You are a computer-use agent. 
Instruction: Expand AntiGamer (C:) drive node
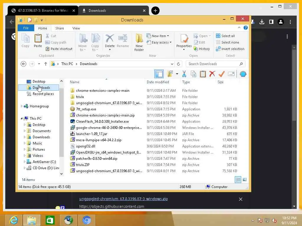pyautogui.click(x=24, y=162)
